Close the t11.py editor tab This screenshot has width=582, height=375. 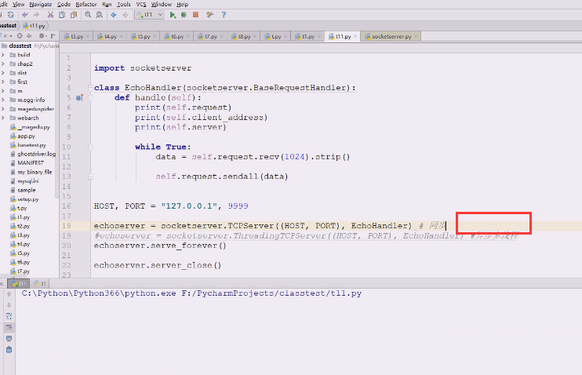click(x=355, y=36)
